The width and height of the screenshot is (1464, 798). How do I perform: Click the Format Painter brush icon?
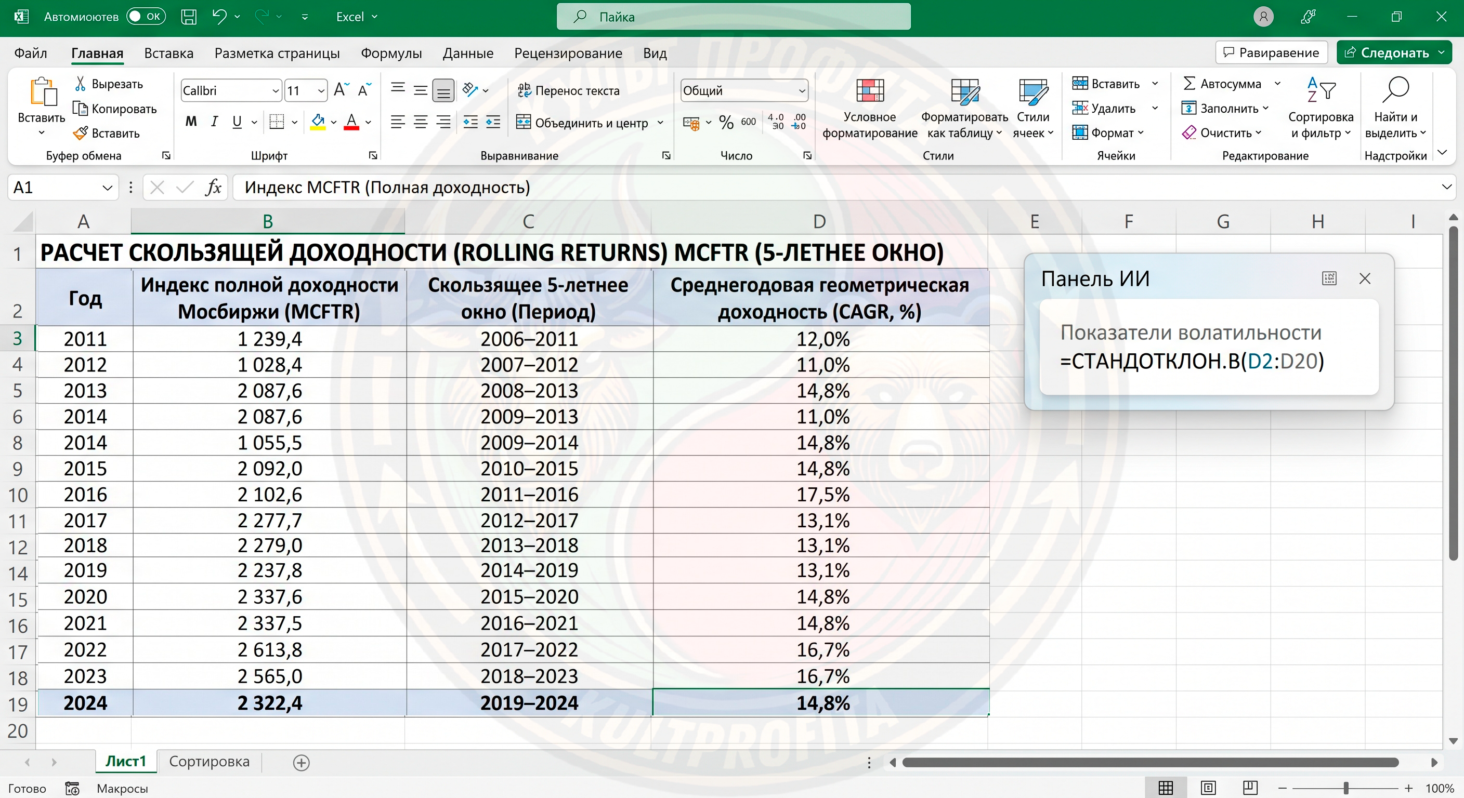pos(80,133)
